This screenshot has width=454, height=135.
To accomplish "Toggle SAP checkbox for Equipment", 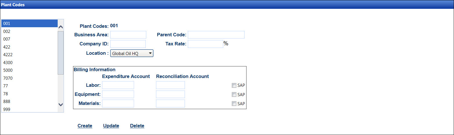I will click(x=234, y=94).
